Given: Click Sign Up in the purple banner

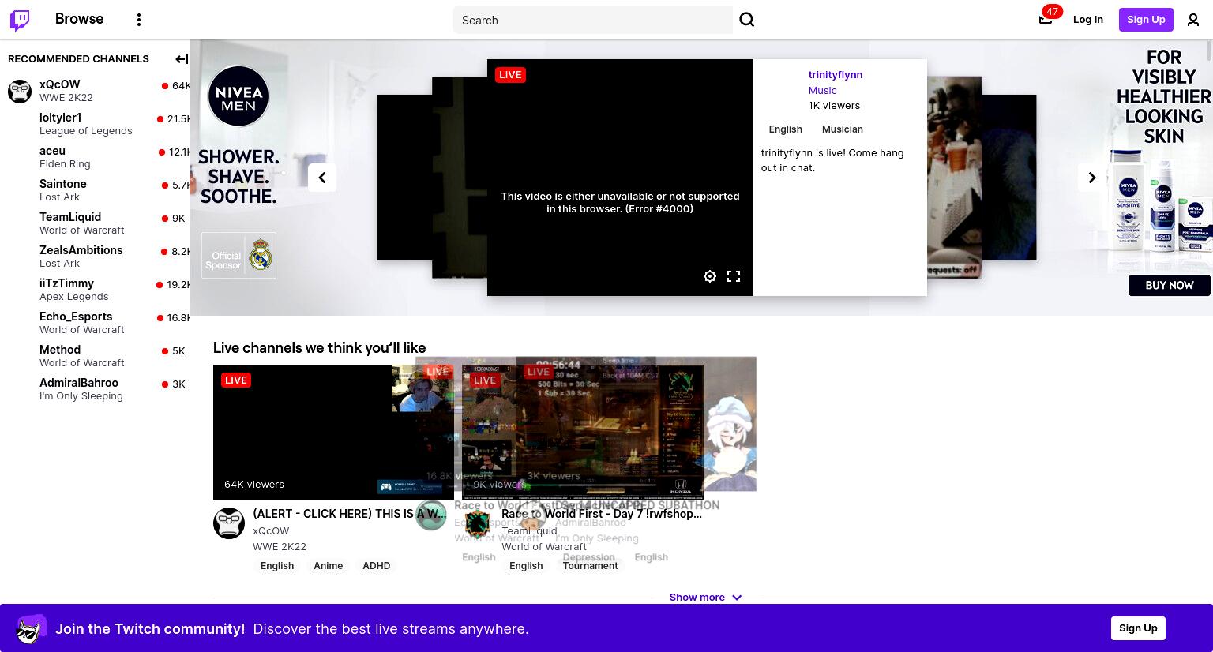Looking at the screenshot, I should [x=1138, y=628].
